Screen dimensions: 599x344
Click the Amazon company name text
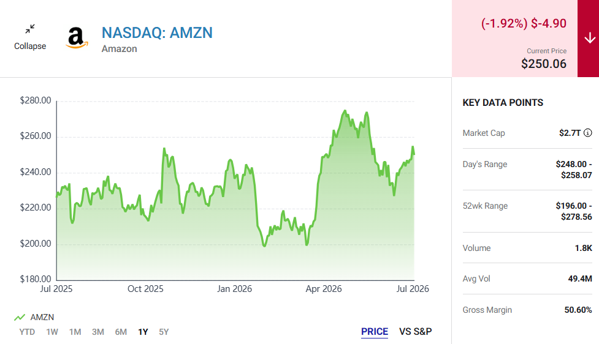click(119, 49)
